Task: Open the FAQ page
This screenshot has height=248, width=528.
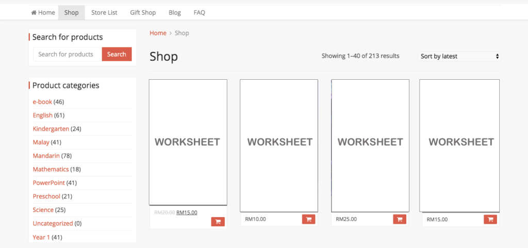Action: click(199, 13)
